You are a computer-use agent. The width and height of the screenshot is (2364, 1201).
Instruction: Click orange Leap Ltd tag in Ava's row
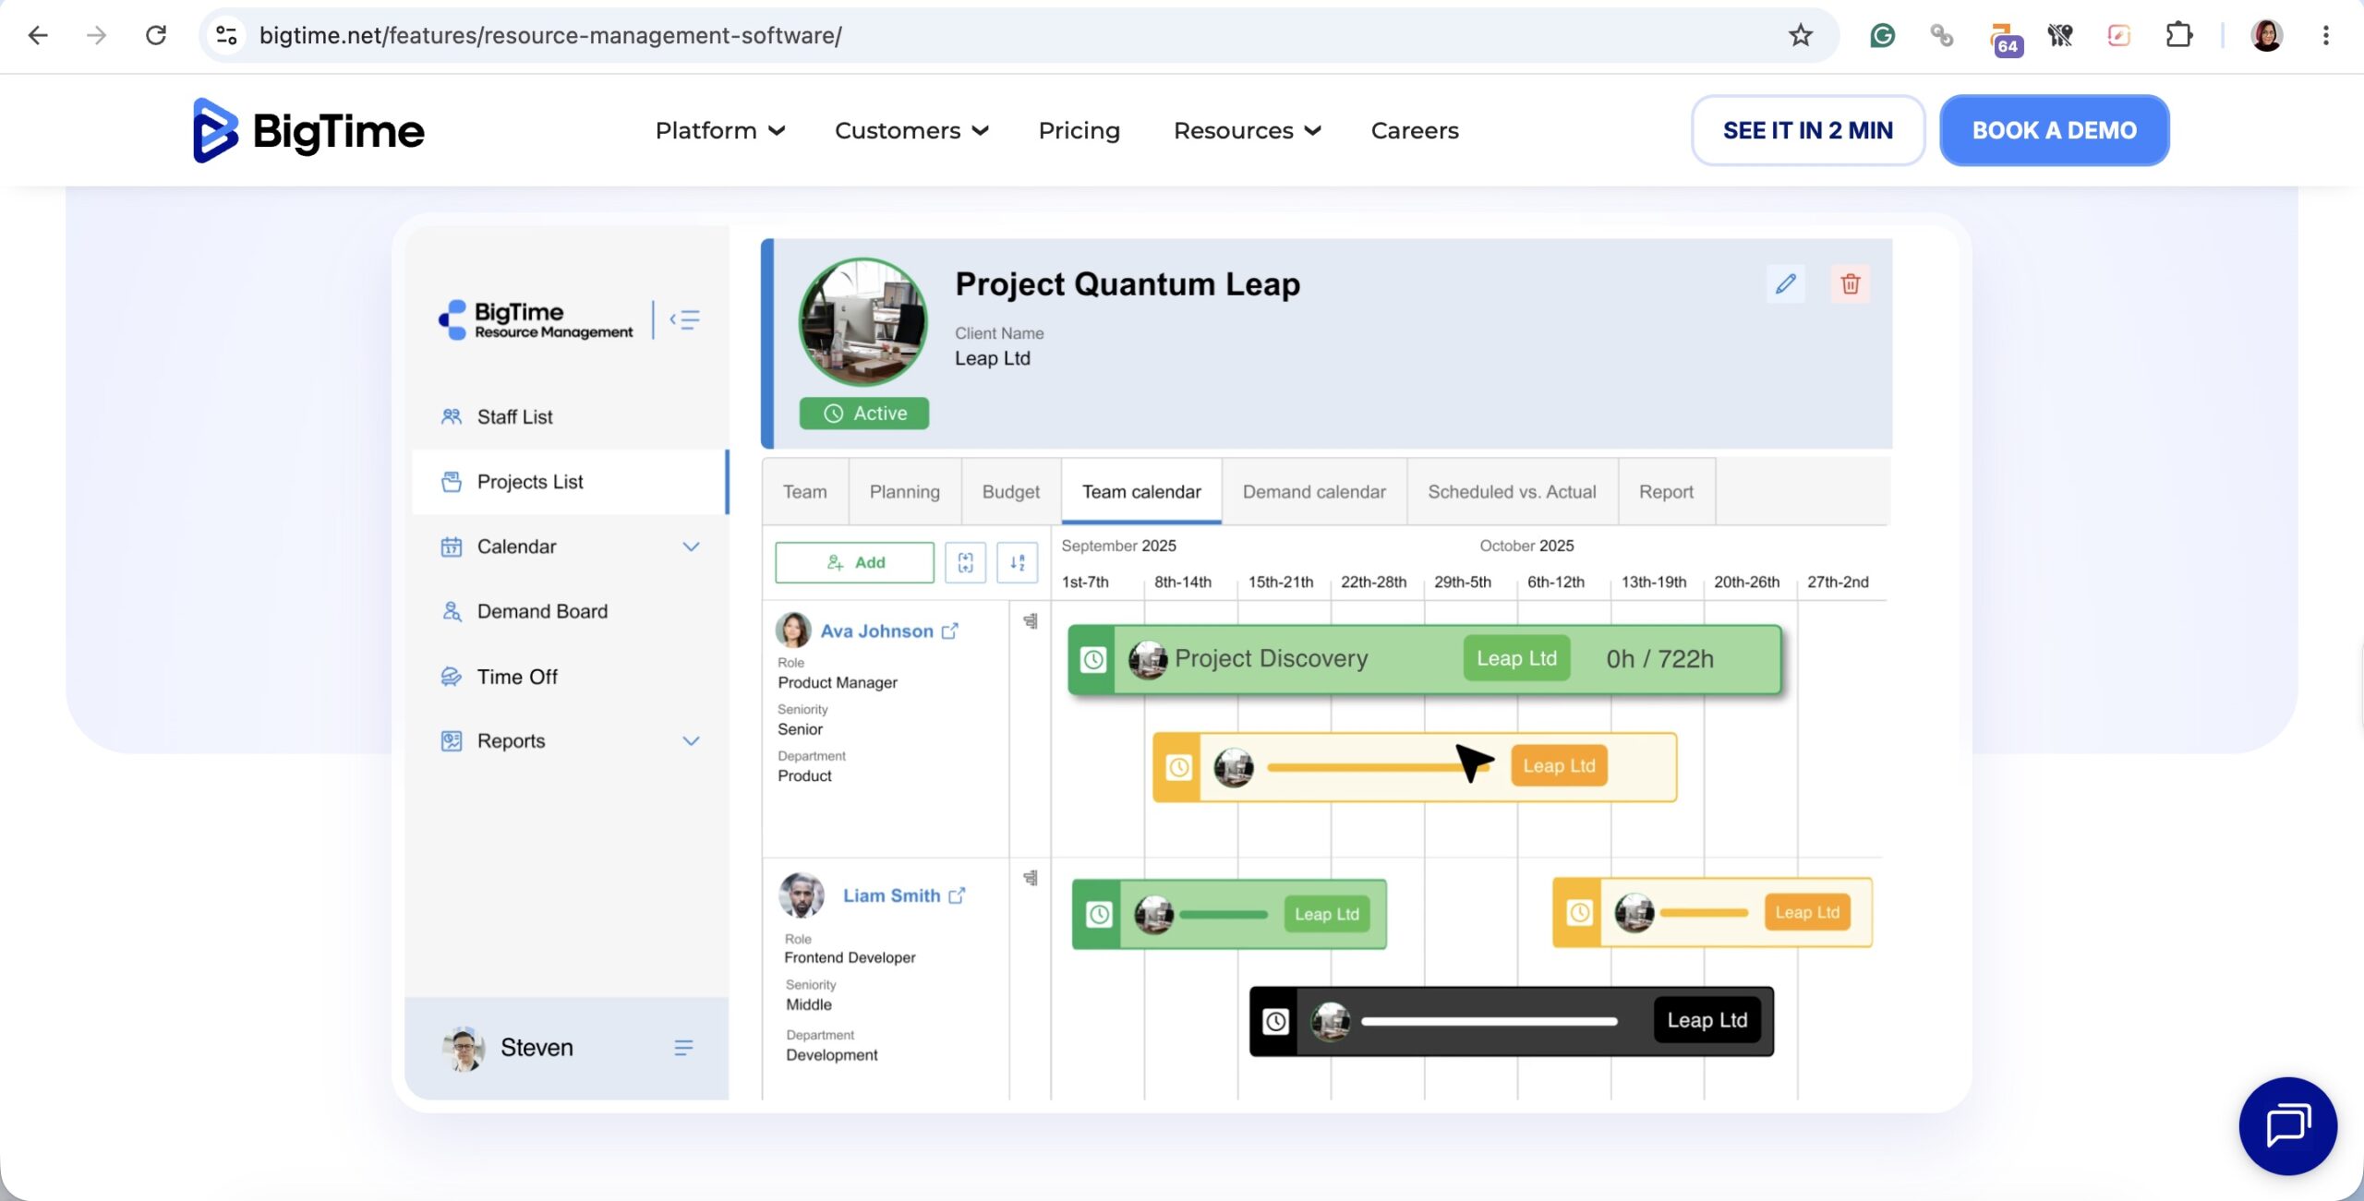pyautogui.click(x=1560, y=766)
